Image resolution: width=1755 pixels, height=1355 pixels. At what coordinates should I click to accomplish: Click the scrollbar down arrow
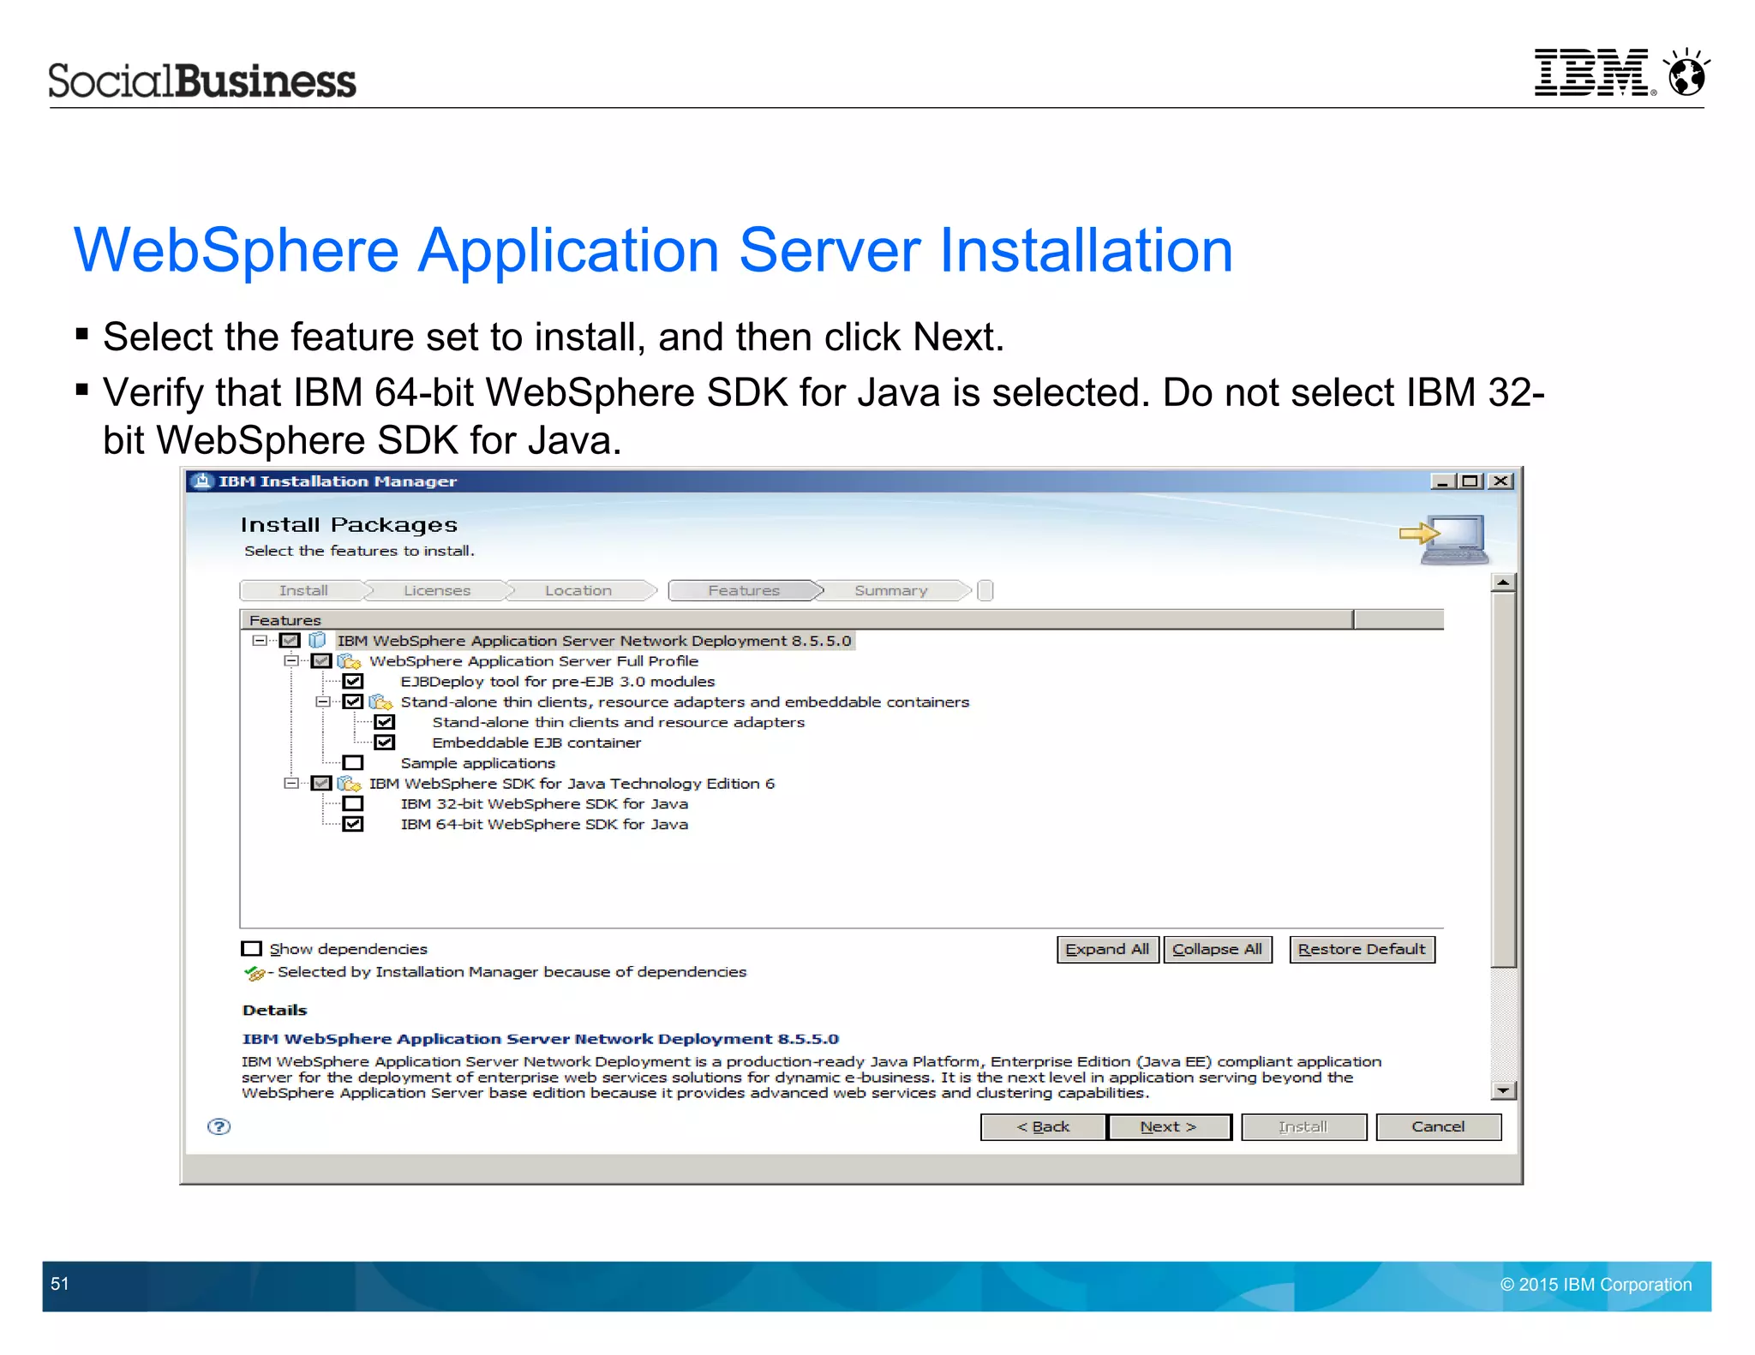pos(1503,1090)
